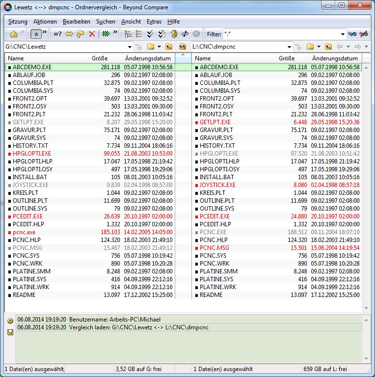Click the collapse all folders icon
This screenshot has height=377, width=375.
click(x=139, y=34)
